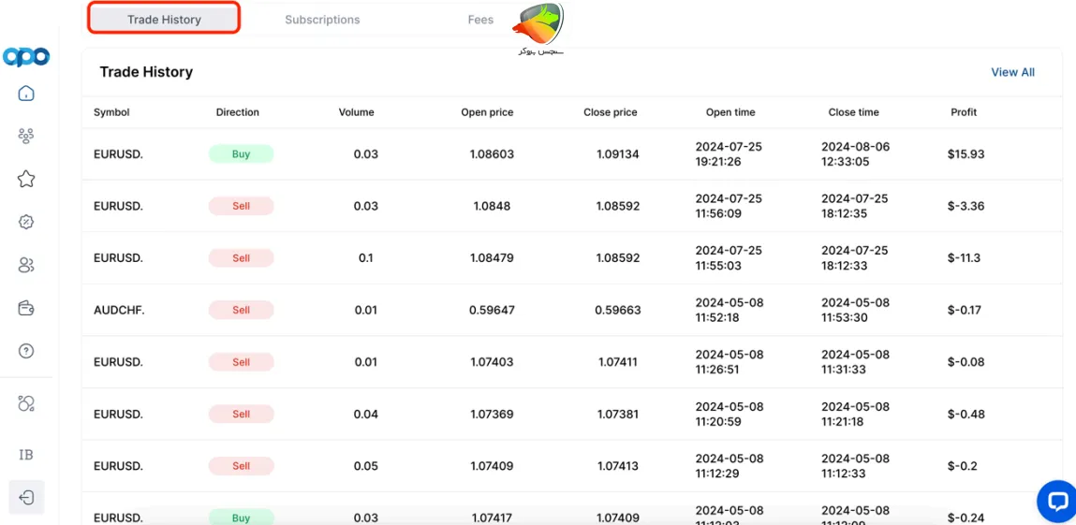Click the logout icon in sidebar
The image size is (1076, 525).
26,497
